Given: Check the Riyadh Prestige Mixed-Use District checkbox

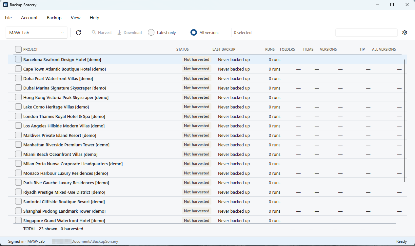Looking at the screenshot, I should point(18,192).
